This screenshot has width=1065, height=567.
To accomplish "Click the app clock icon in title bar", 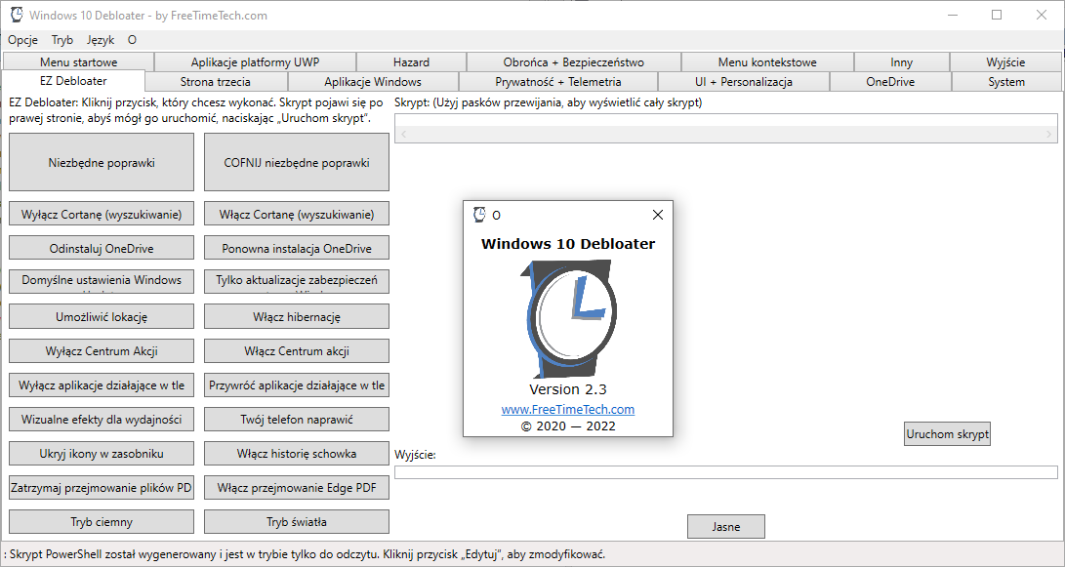I will pyautogui.click(x=17, y=15).
